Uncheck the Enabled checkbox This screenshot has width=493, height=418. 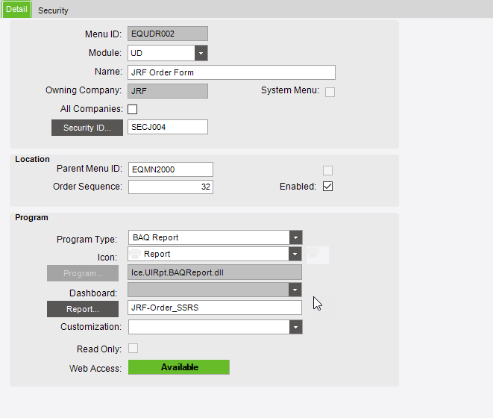pyautogui.click(x=327, y=187)
